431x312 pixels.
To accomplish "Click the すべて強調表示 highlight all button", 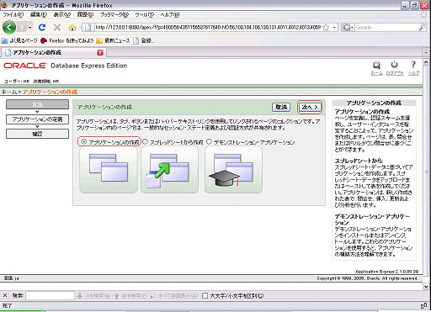I will (x=174, y=295).
